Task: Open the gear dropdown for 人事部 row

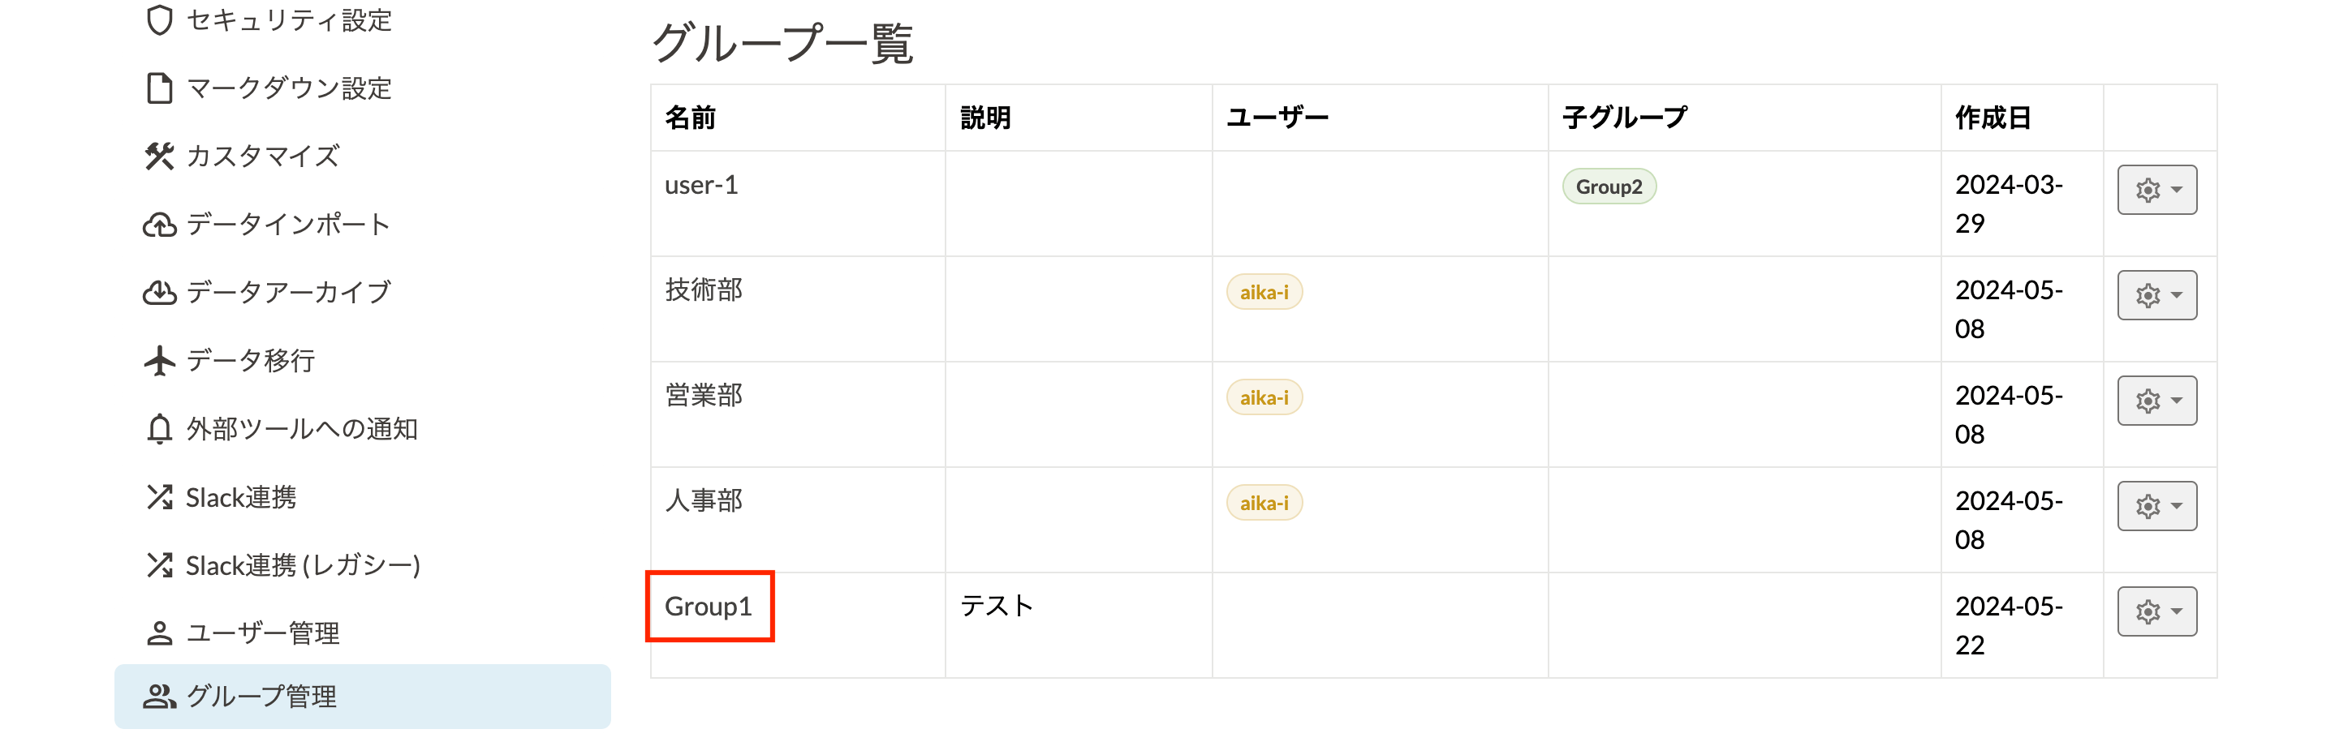Action: click(x=2156, y=505)
